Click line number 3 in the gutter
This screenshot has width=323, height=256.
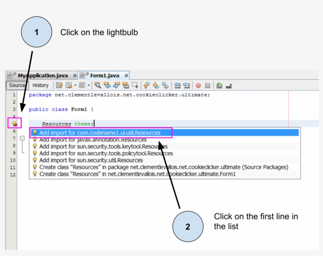(15, 109)
